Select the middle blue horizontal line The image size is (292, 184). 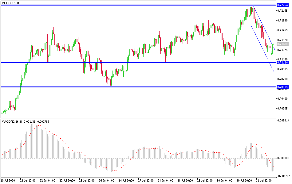pos(138,62)
